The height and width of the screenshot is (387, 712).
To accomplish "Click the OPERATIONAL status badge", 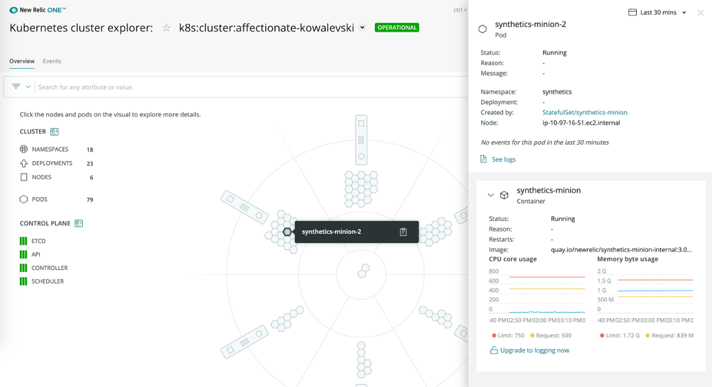I will click(x=397, y=28).
